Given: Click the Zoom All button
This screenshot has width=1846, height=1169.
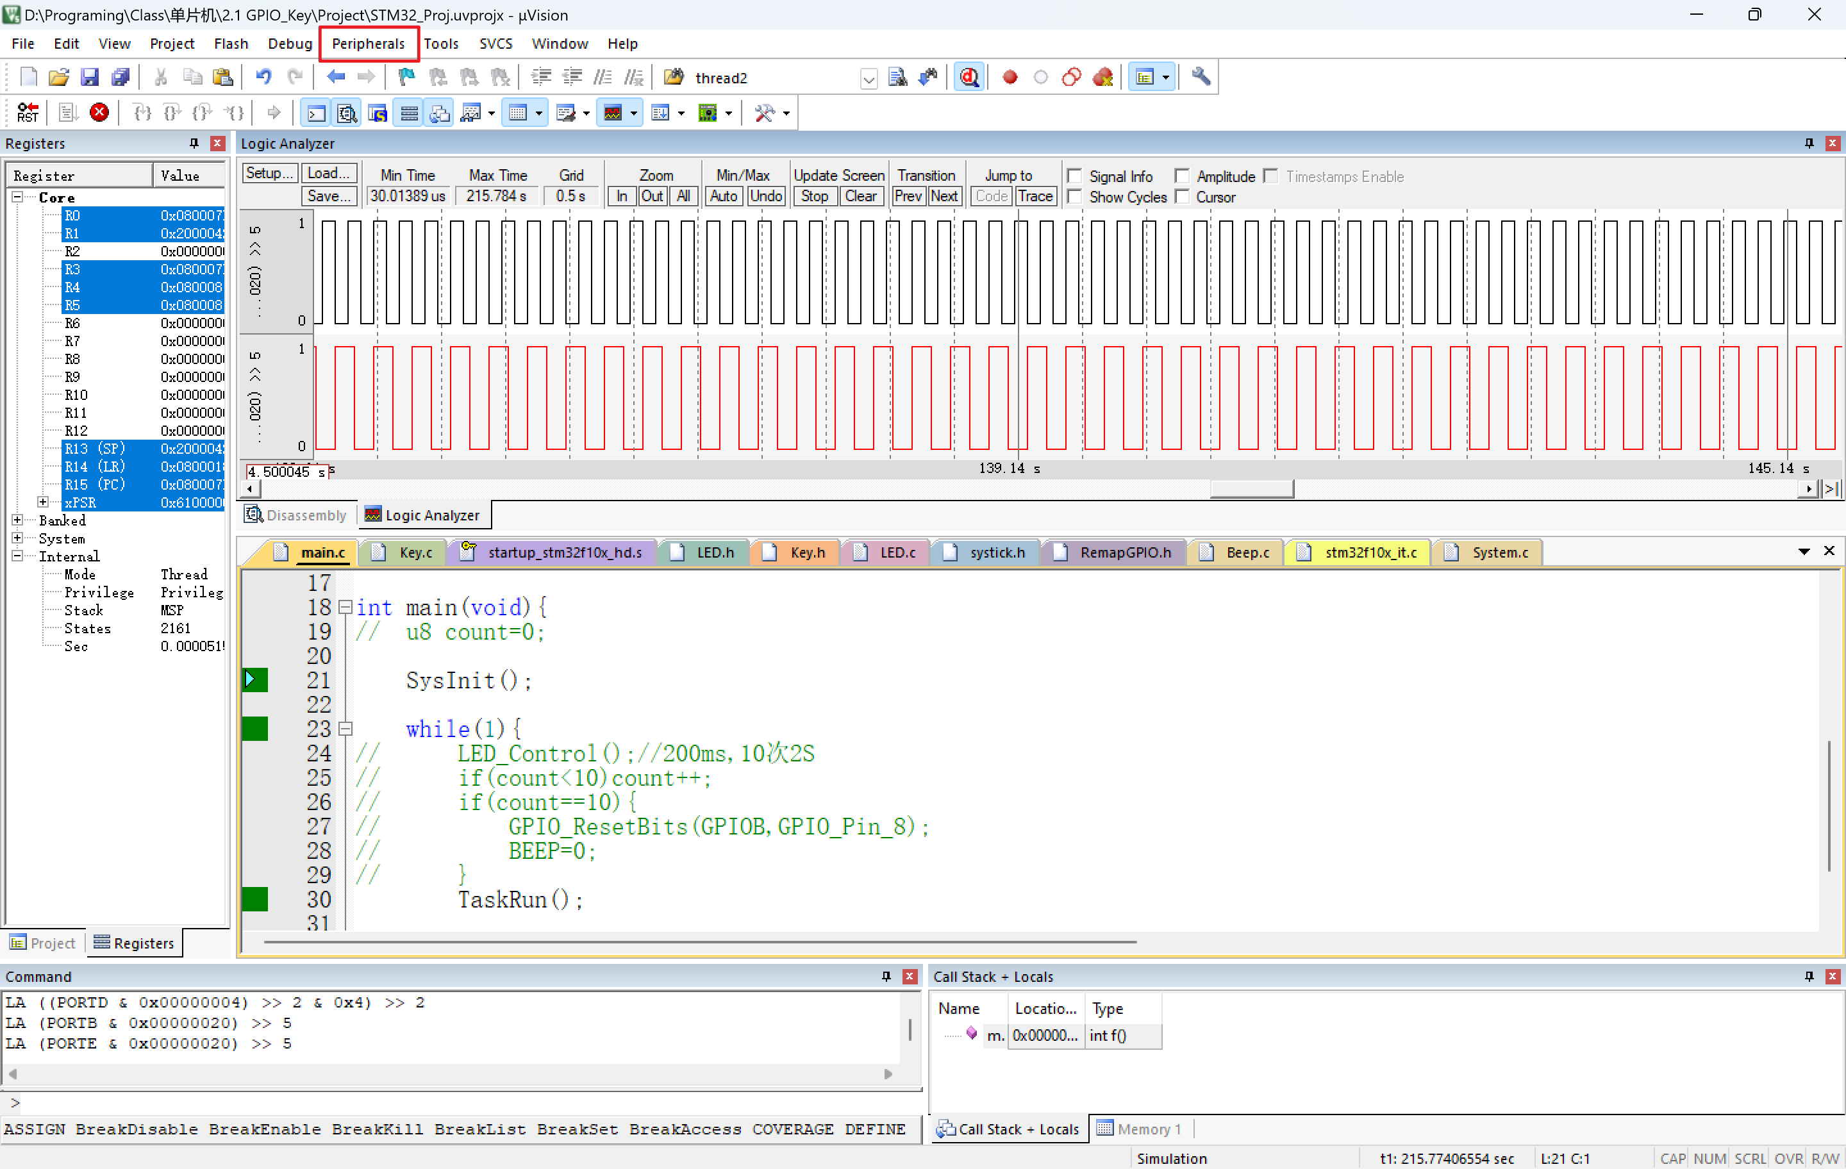Looking at the screenshot, I should [x=683, y=196].
